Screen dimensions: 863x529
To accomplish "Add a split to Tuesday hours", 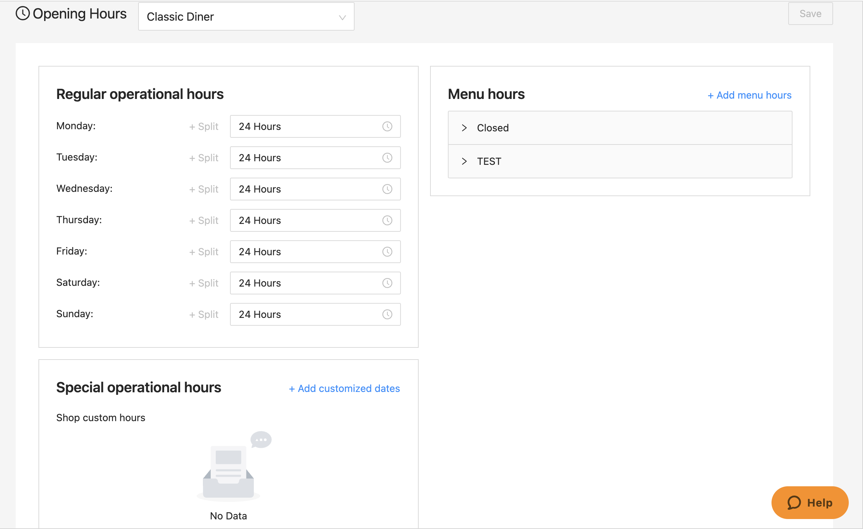I will coord(204,158).
